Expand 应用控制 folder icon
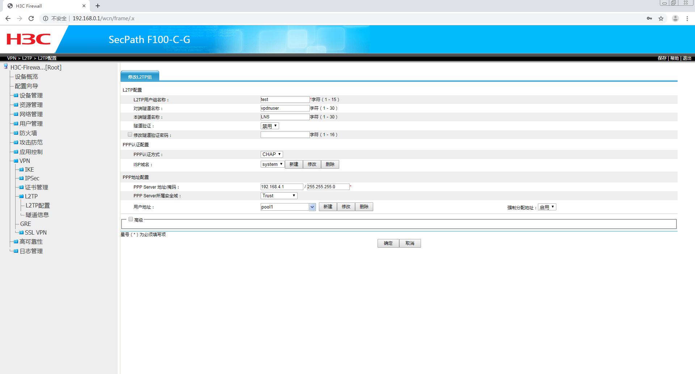The image size is (695, 374). click(16, 152)
